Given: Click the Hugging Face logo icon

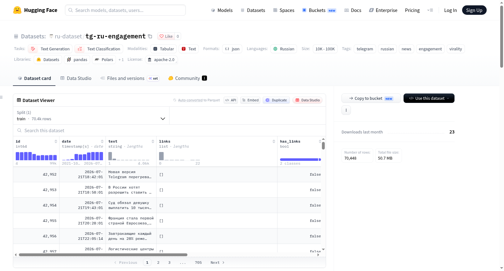Looking at the screenshot, I should [x=17, y=10].
